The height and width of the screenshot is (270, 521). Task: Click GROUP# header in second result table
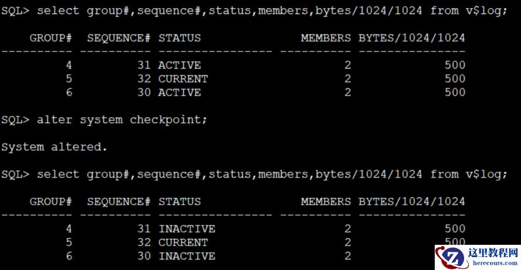tap(50, 201)
